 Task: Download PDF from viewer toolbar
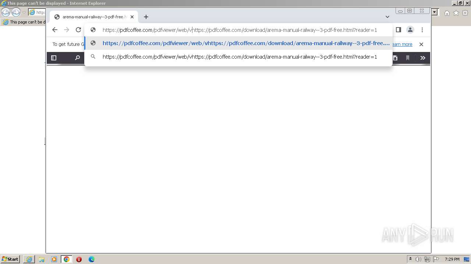395,58
